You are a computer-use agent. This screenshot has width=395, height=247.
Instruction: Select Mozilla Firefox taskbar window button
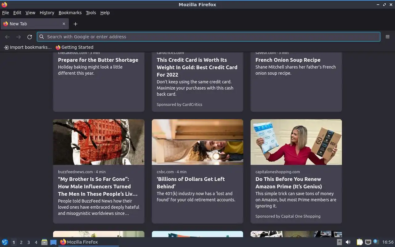[x=89, y=242]
